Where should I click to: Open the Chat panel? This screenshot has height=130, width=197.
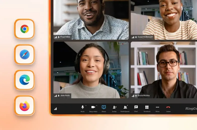tap(136, 108)
